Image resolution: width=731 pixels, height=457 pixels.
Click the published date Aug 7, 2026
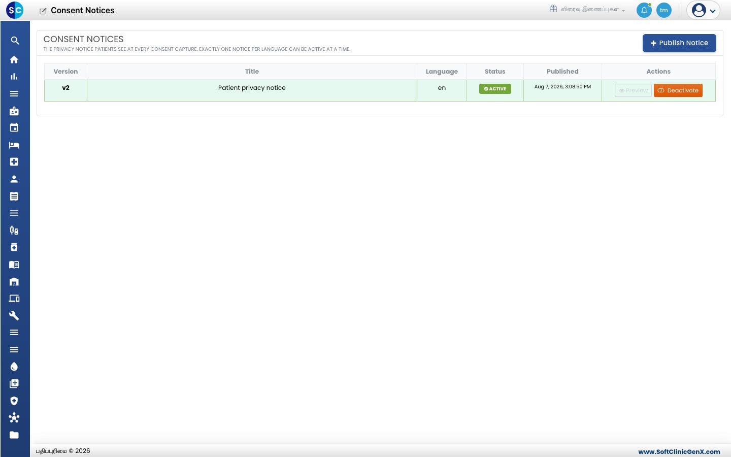click(562, 87)
